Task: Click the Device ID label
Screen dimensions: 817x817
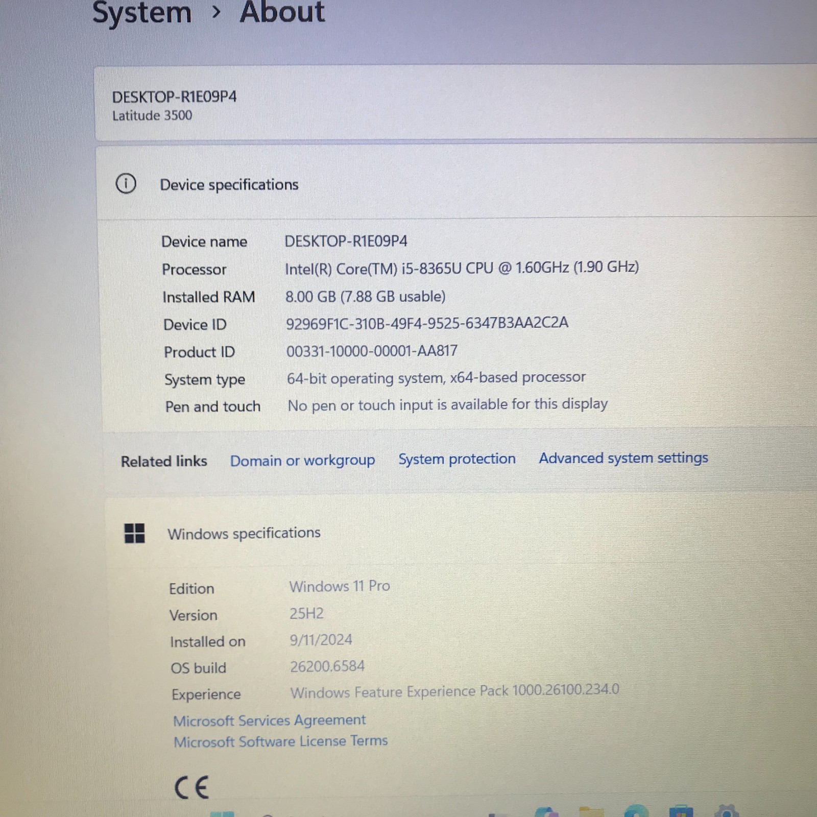Action: pyautogui.click(x=195, y=324)
